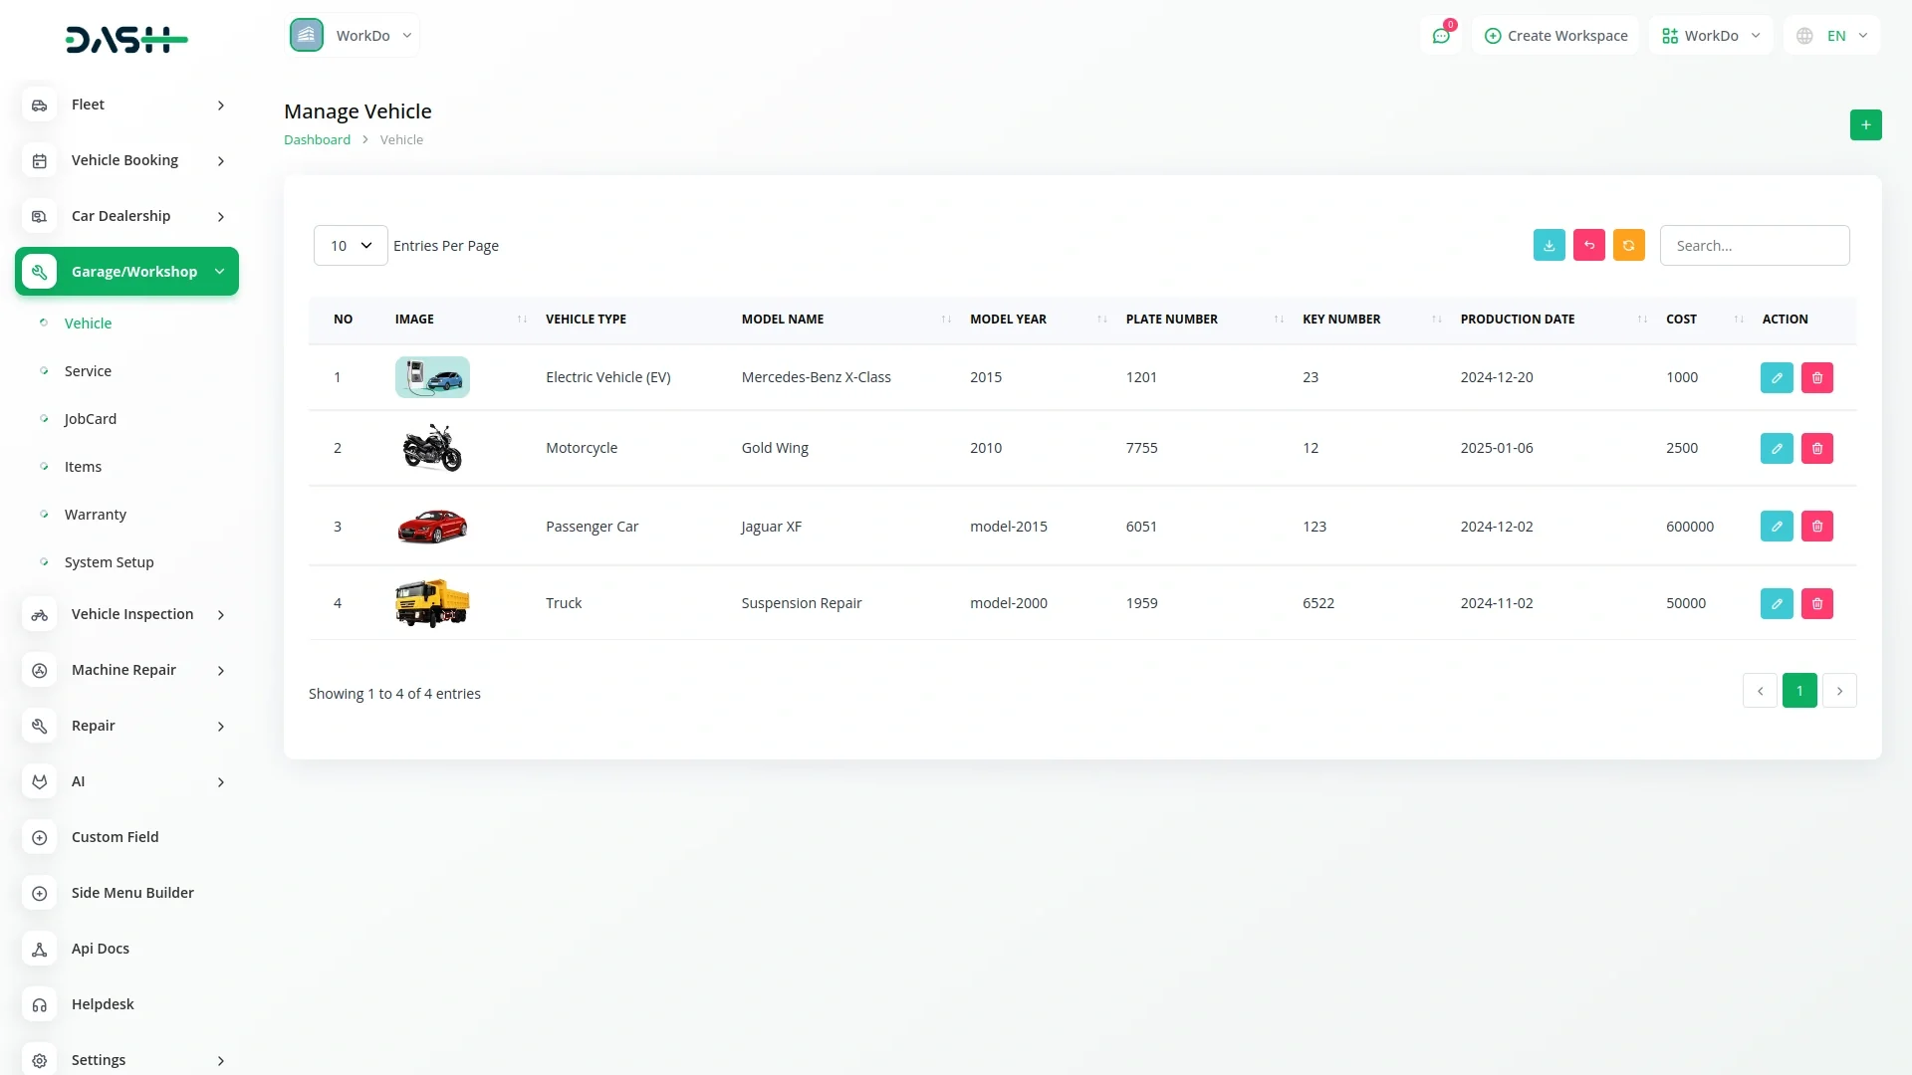
Task: Sort by Production Date column
Action: point(1517,320)
